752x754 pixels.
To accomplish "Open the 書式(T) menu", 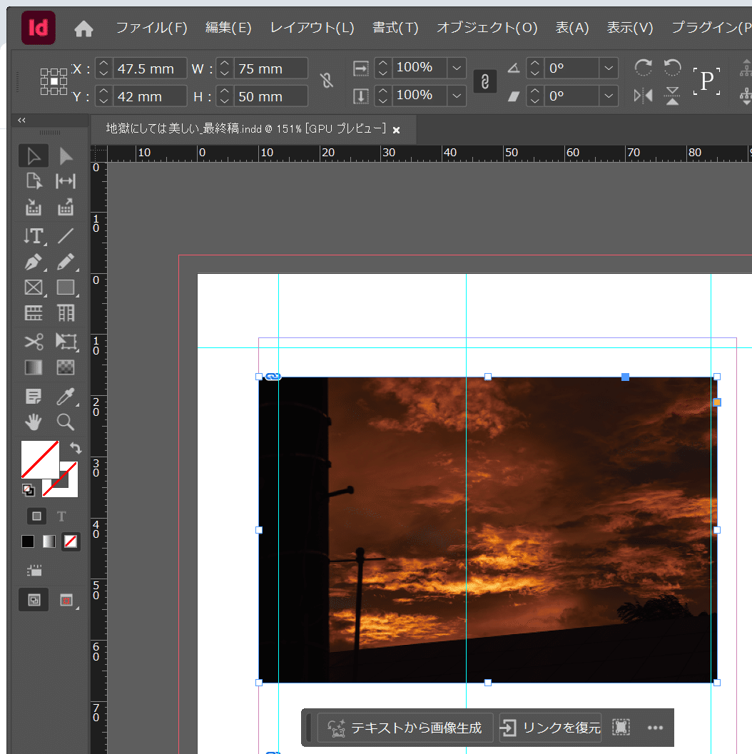I will [x=395, y=28].
